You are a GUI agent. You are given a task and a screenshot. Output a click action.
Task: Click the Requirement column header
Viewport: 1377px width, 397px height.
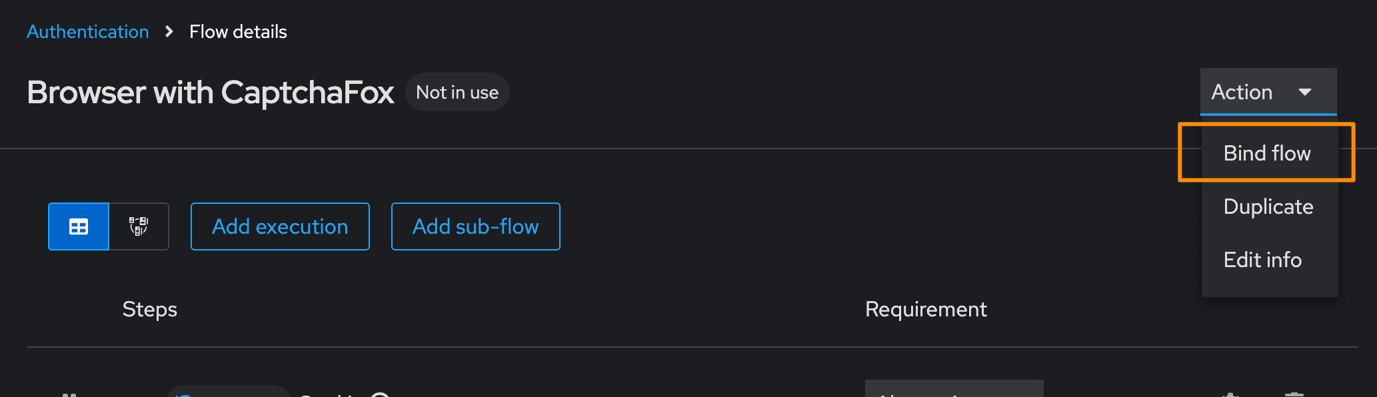coord(926,309)
